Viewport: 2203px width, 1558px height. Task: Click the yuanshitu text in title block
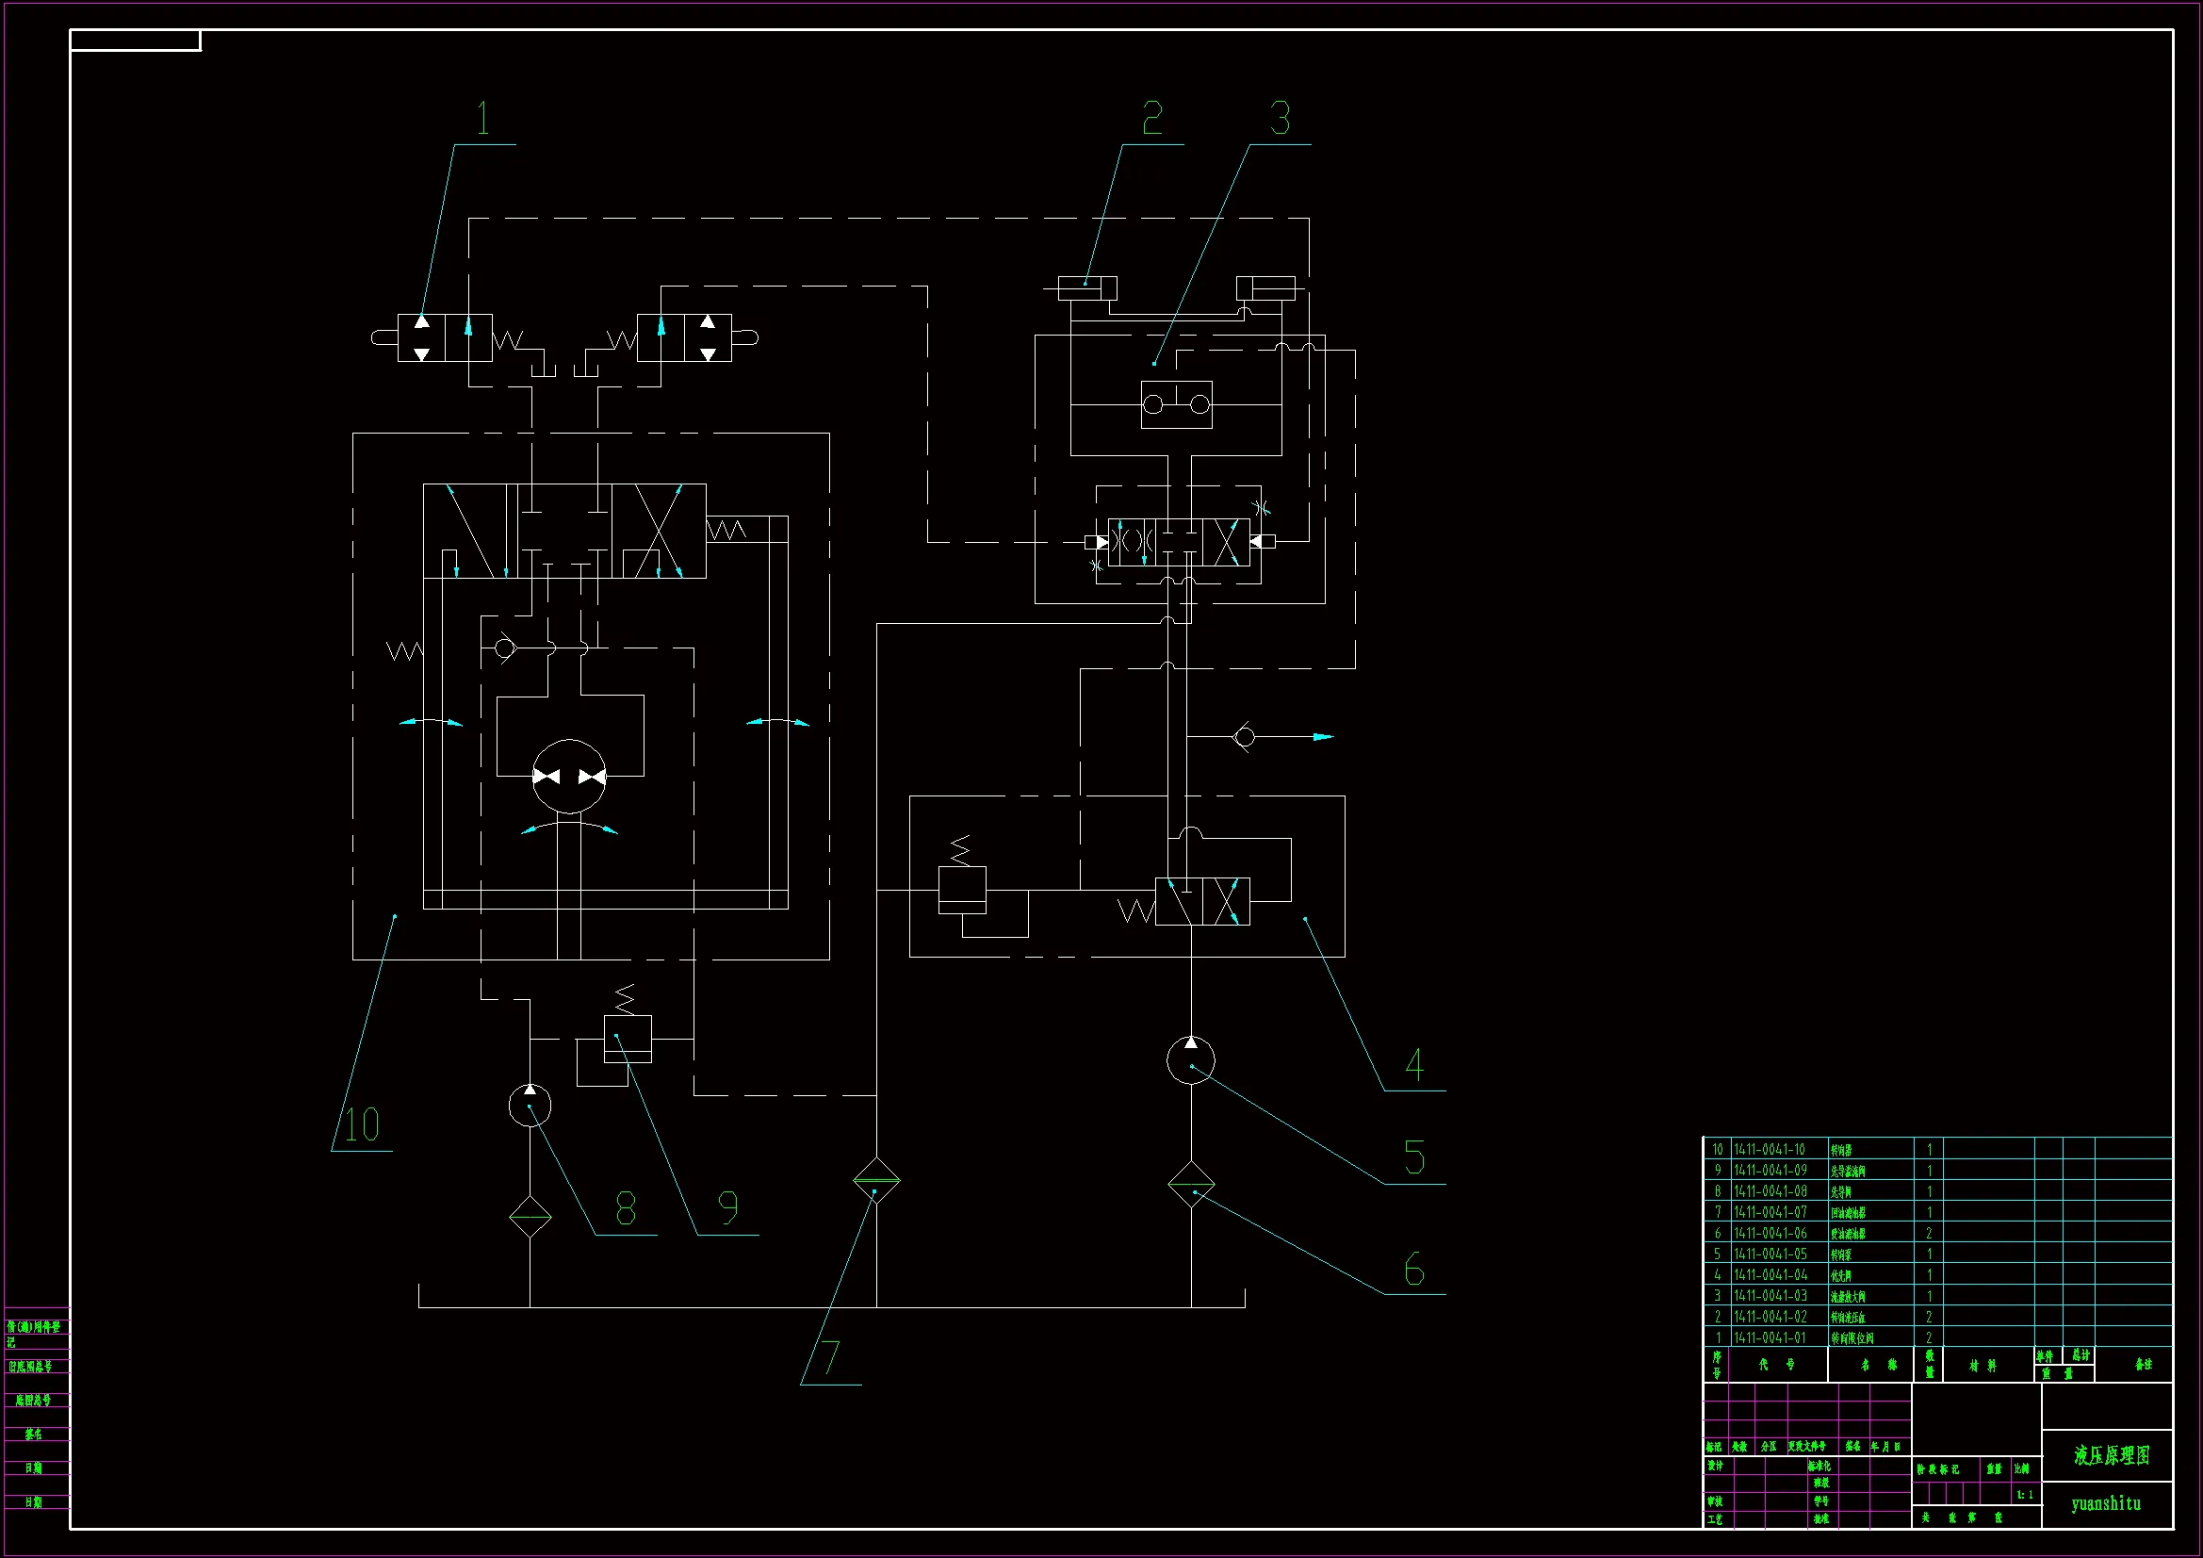point(2105,1503)
